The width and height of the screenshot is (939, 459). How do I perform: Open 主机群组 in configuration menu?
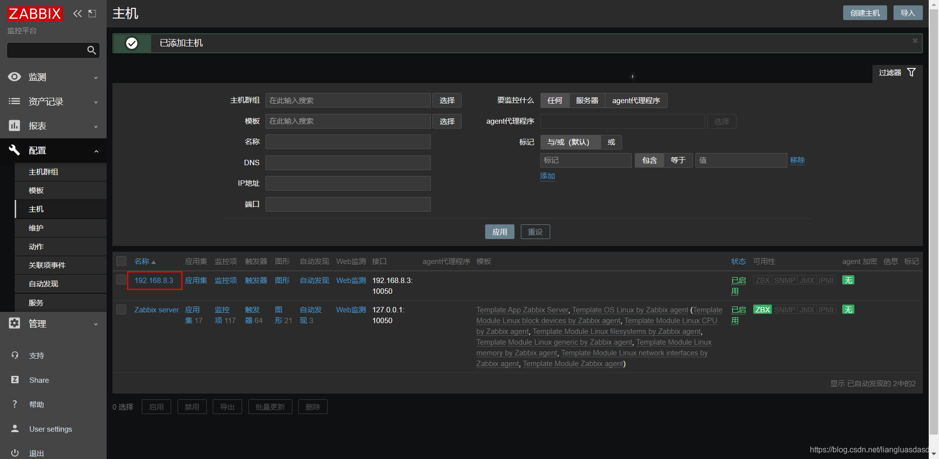point(61,172)
